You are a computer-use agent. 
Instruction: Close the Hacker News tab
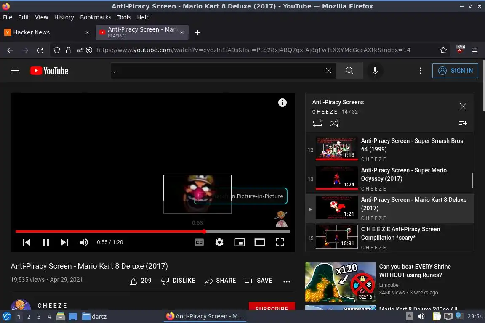point(87,32)
